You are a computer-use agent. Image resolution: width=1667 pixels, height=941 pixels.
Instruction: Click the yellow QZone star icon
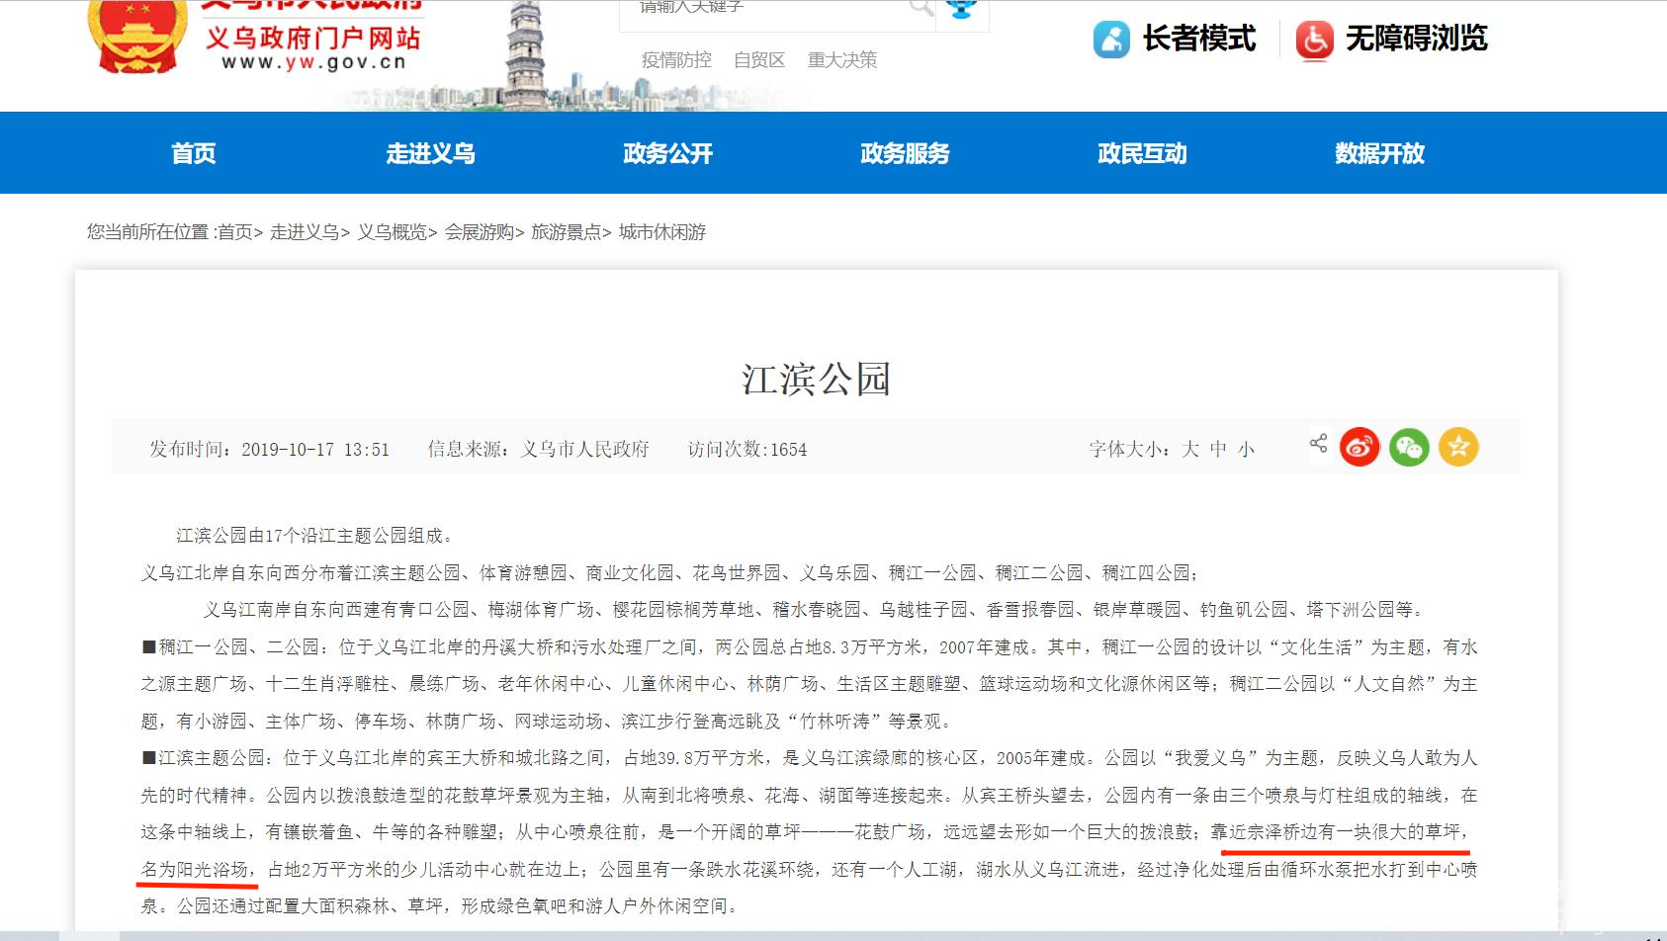pyautogui.click(x=1458, y=448)
